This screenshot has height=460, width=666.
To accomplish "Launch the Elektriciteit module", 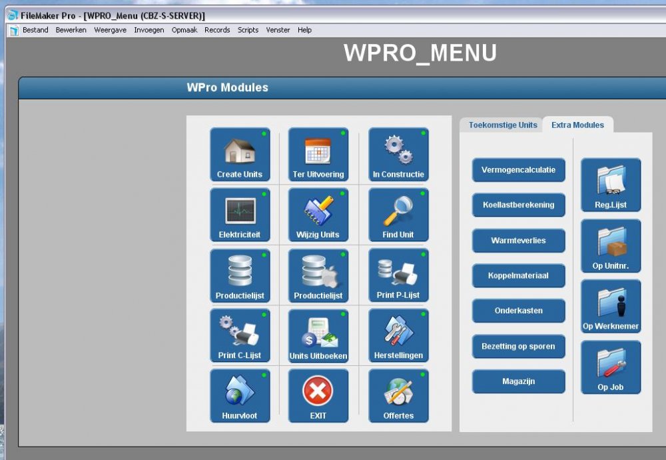I will 240,215.
